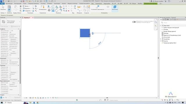Select the Move tool in Modify panel
The width and height of the screenshot is (186, 104).
tap(49, 10)
